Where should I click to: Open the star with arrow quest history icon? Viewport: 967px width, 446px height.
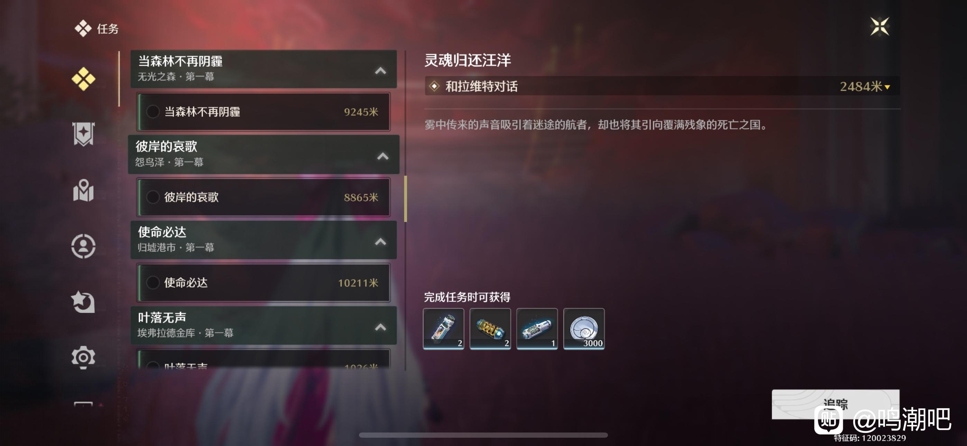tap(83, 302)
